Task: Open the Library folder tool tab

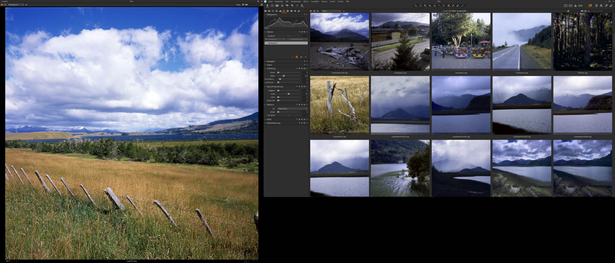Action: pos(265,11)
